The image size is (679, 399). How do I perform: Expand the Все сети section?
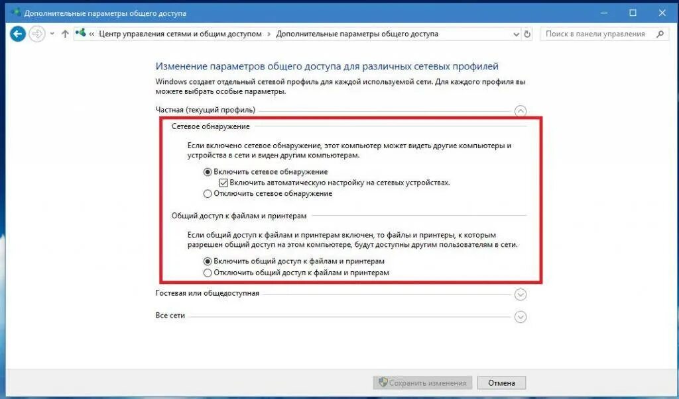pyautogui.click(x=521, y=317)
